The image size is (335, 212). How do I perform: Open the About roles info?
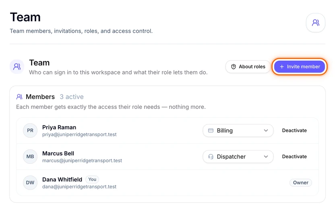pos(248,67)
